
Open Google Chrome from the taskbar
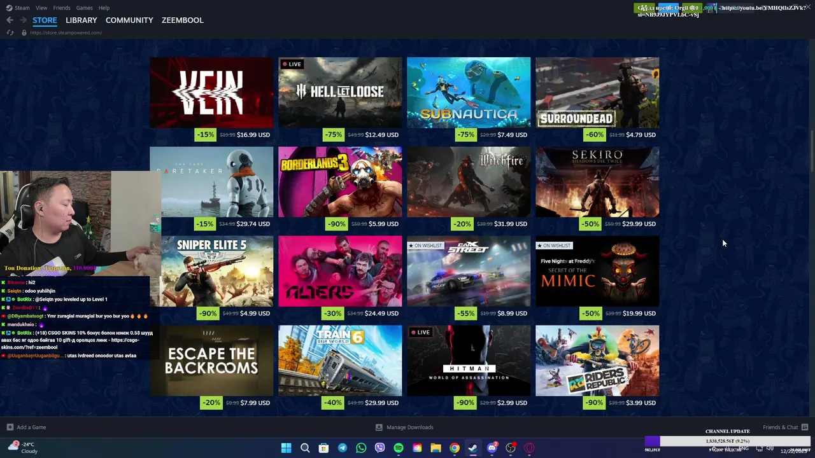pos(455,448)
